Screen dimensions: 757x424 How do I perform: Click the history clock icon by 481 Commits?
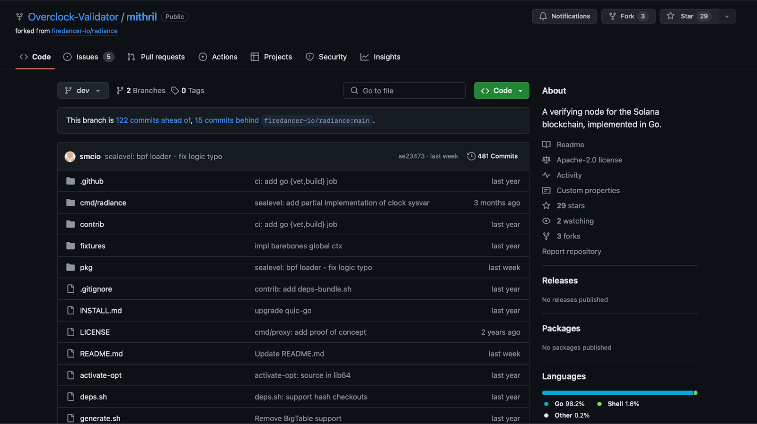point(471,156)
